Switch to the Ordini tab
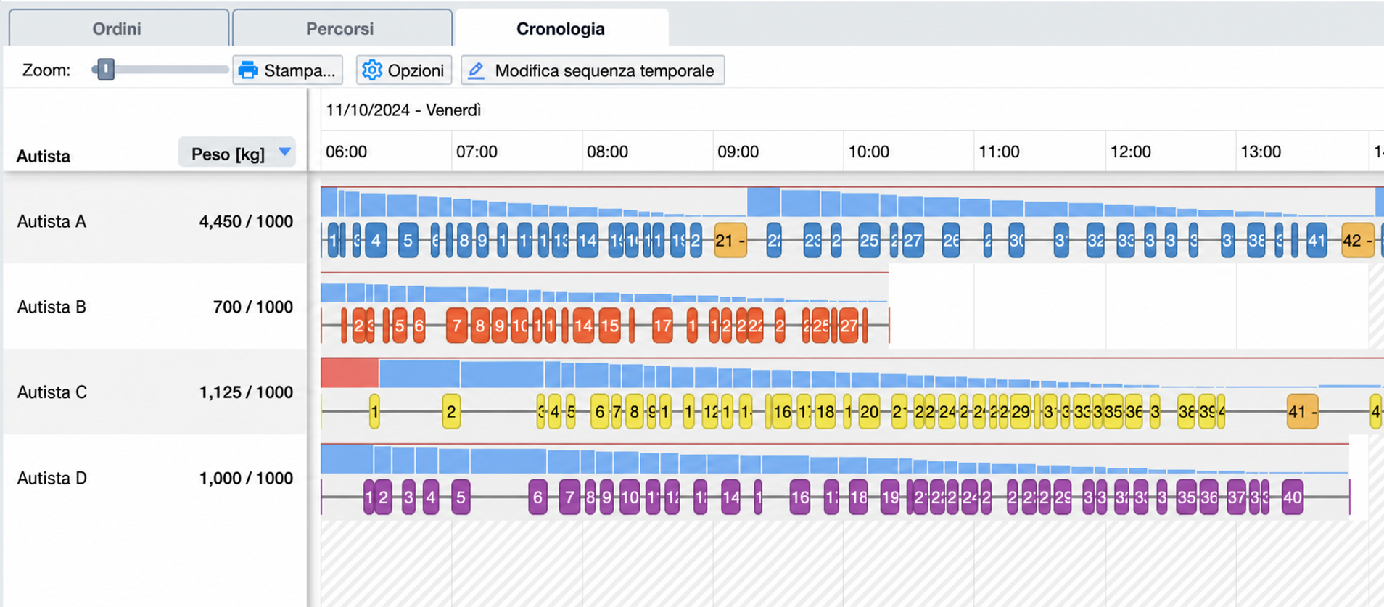 118,28
